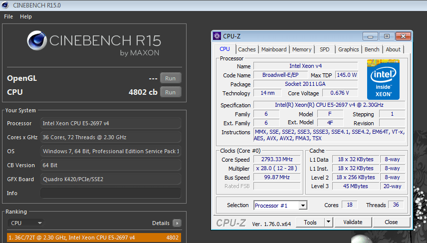Open the Help menu in Cinebench
Image resolution: width=427 pixels, height=243 pixels.
[26, 16]
